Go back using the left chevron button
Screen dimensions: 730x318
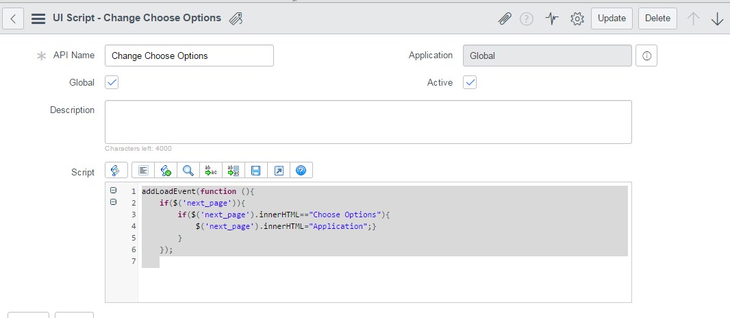coord(13,19)
